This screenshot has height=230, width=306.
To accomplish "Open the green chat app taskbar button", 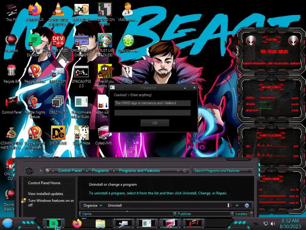I will point(54,223).
